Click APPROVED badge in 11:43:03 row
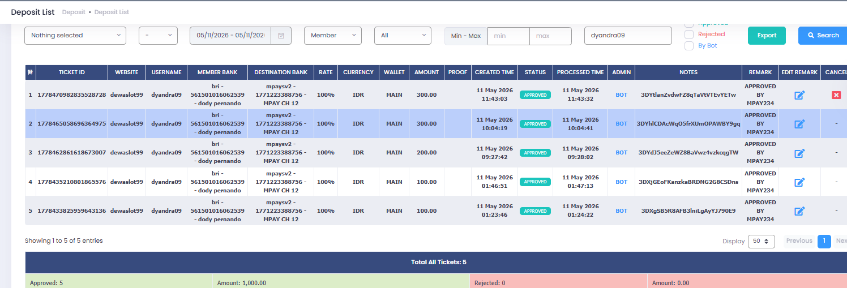 [535, 95]
